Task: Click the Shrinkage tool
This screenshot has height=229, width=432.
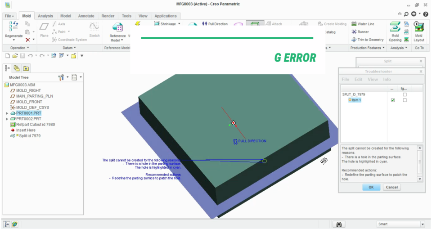Action: pos(165,24)
